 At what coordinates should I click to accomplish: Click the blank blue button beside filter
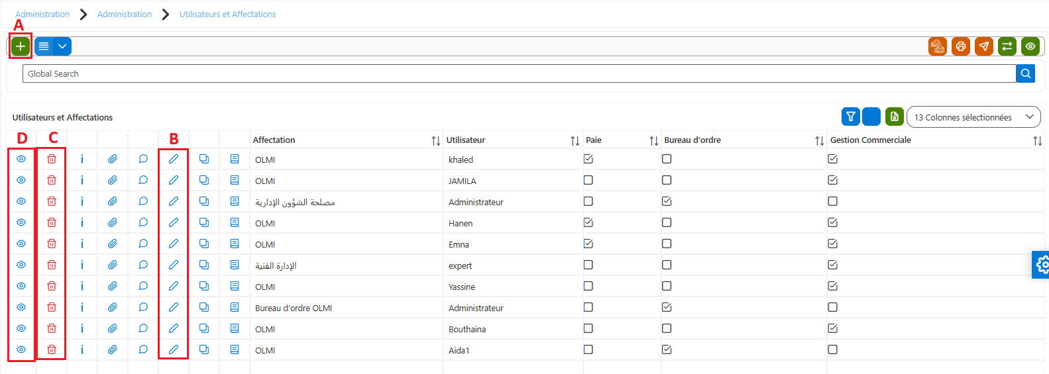(x=871, y=117)
